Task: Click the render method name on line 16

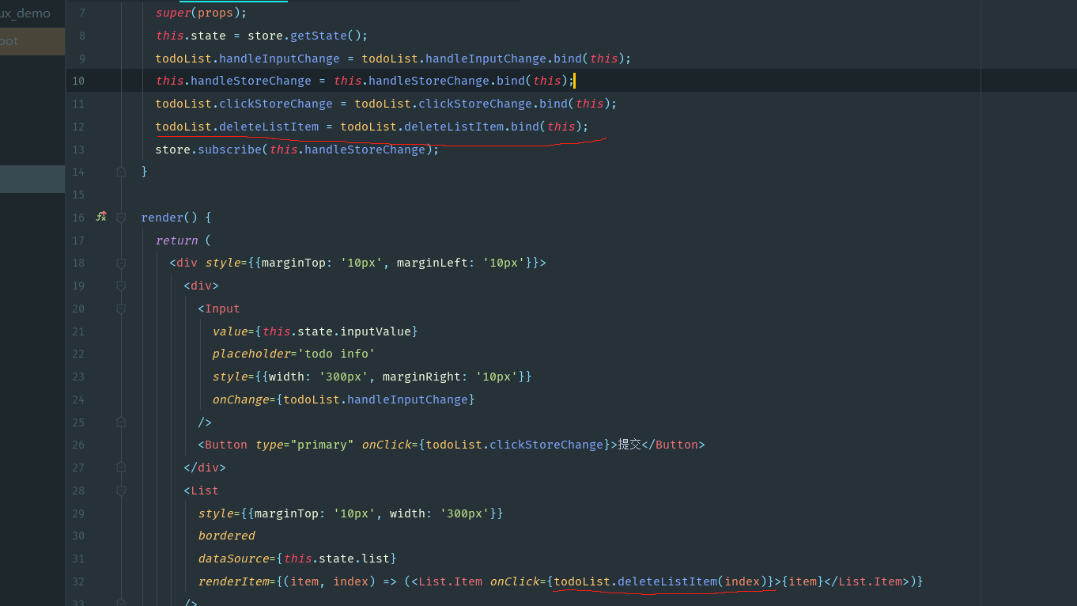Action: coord(162,218)
